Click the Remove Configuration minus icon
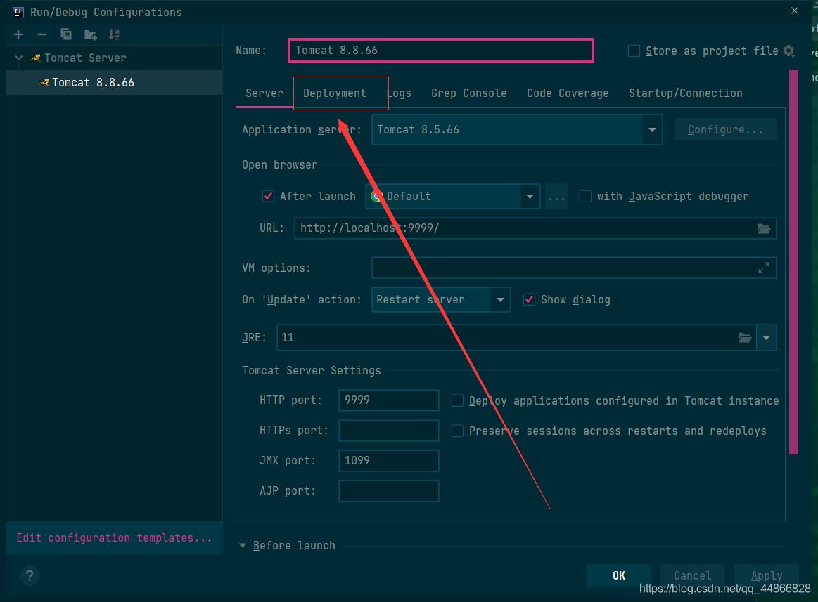Screen dimensions: 818x602 pos(42,34)
